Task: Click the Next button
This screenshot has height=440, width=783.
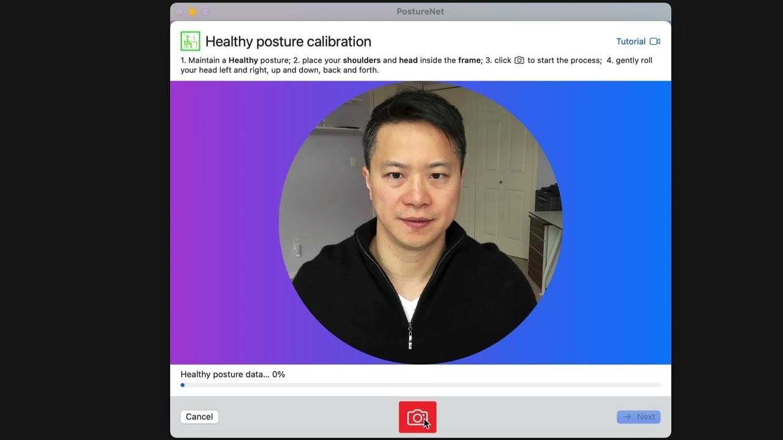Action: click(639, 417)
